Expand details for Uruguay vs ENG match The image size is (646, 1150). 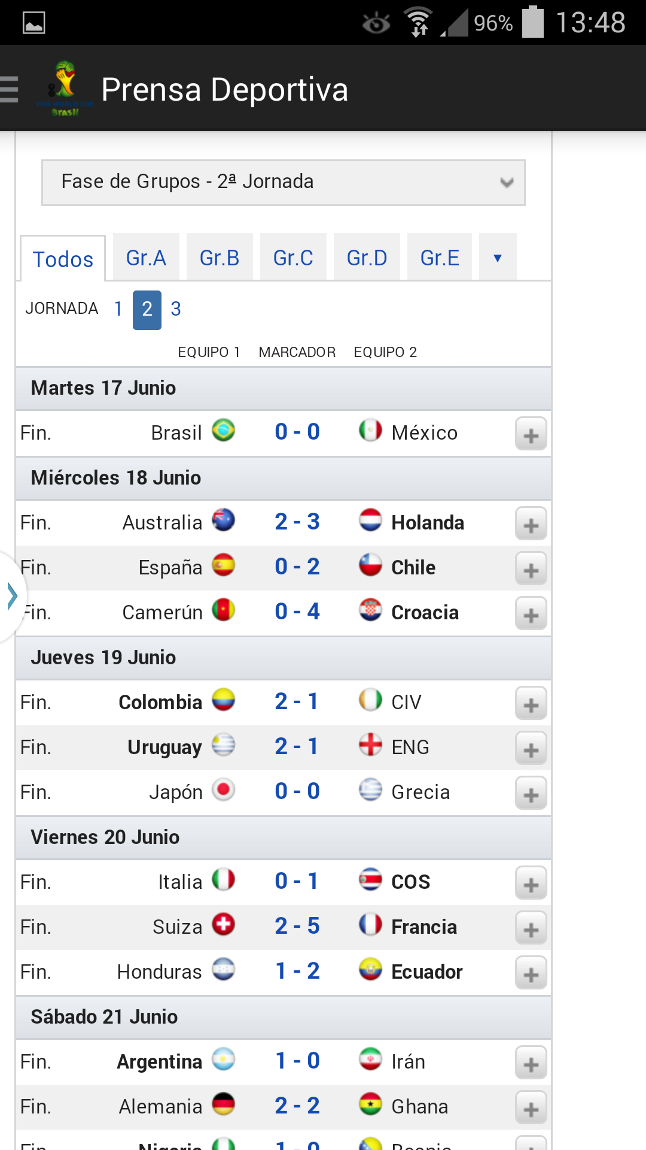click(x=531, y=749)
